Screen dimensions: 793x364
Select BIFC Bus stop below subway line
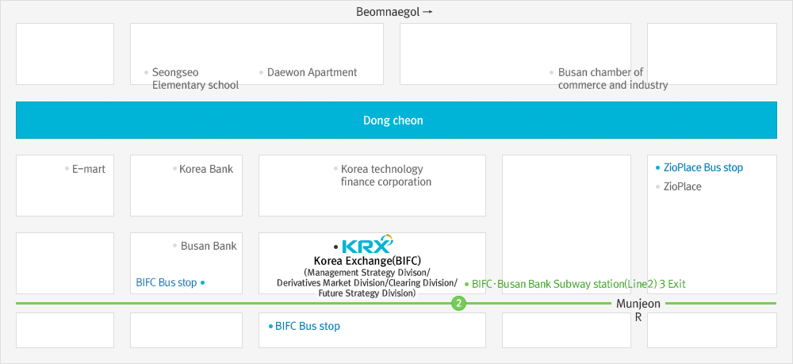[x=308, y=326]
